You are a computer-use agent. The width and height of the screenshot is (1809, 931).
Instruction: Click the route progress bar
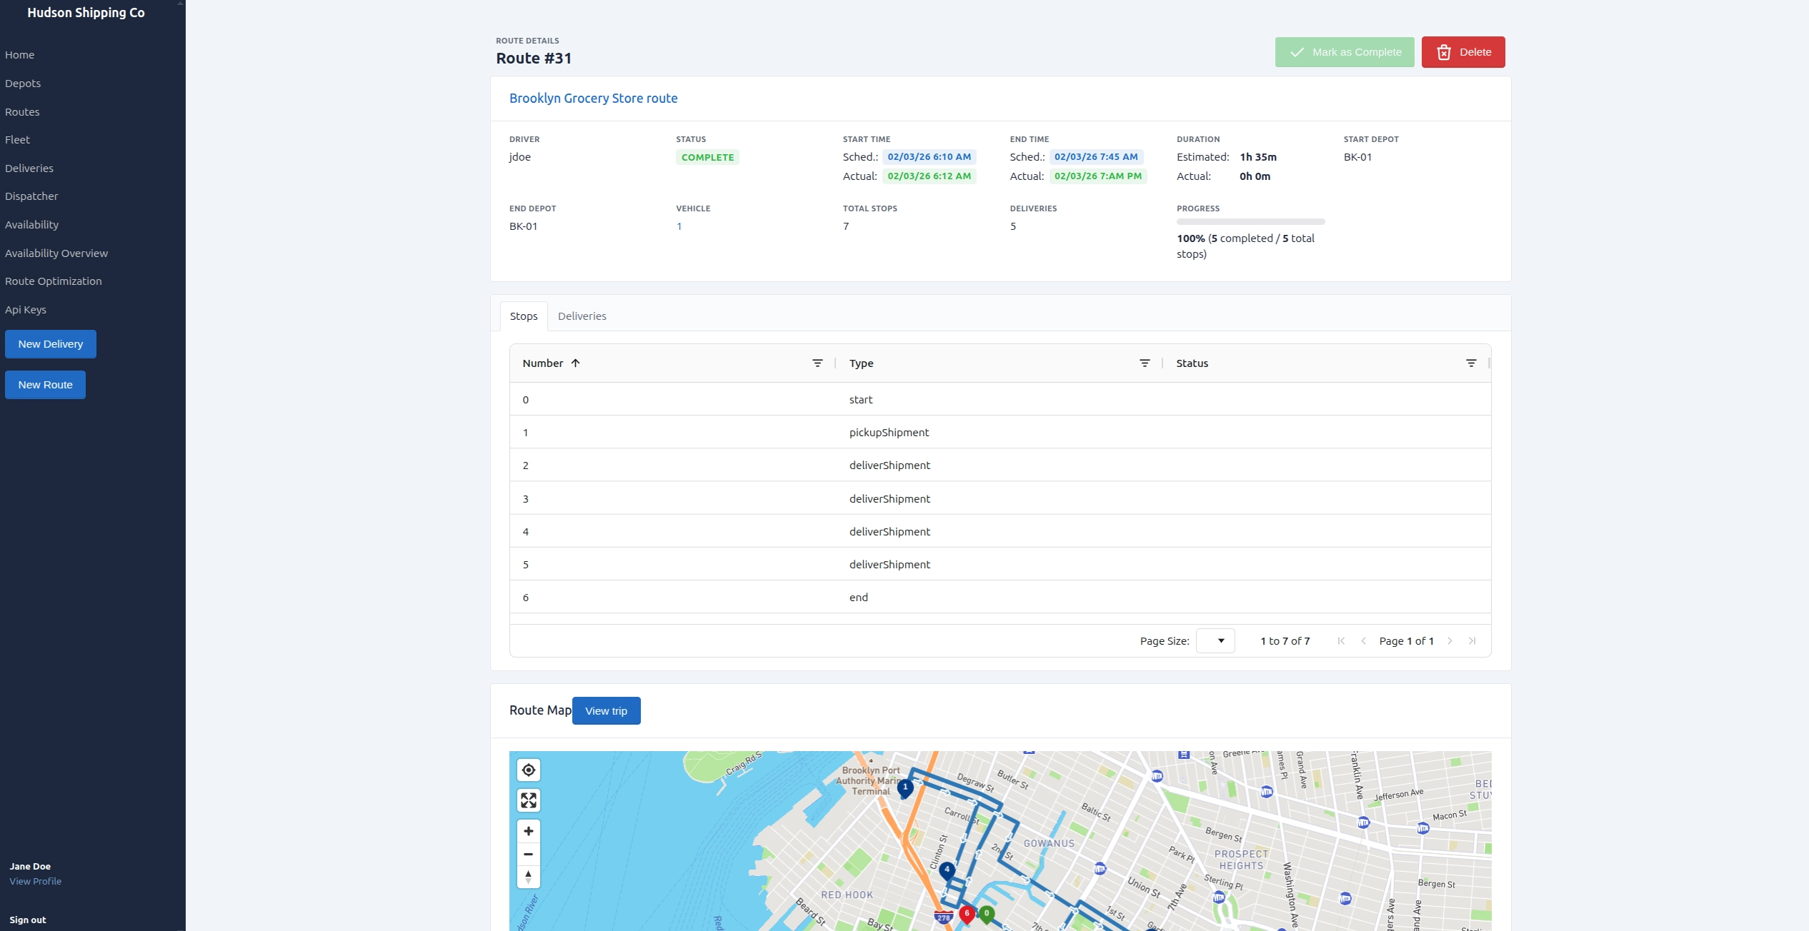click(1251, 221)
